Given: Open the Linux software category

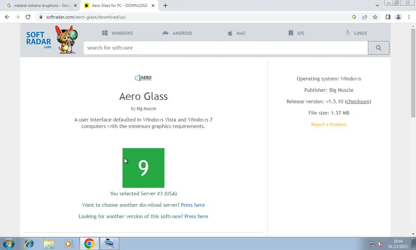Looking at the screenshot, I should click(356, 33).
